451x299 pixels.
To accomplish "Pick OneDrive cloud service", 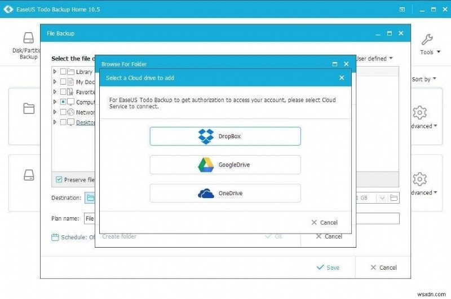I will click(x=225, y=194).
